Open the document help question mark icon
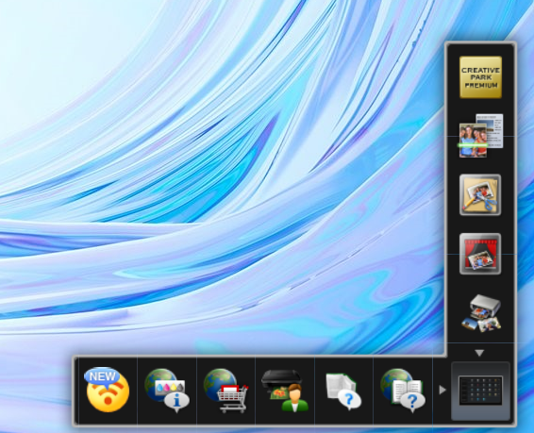The height and width of the screenshot is (433, 534). 343,391
